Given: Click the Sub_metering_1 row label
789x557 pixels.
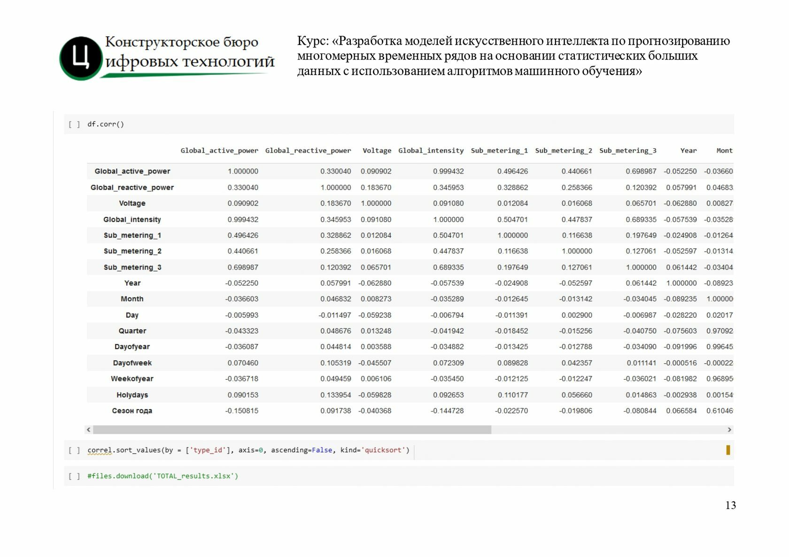Looking at the screenshot, I should coord(132,236).
